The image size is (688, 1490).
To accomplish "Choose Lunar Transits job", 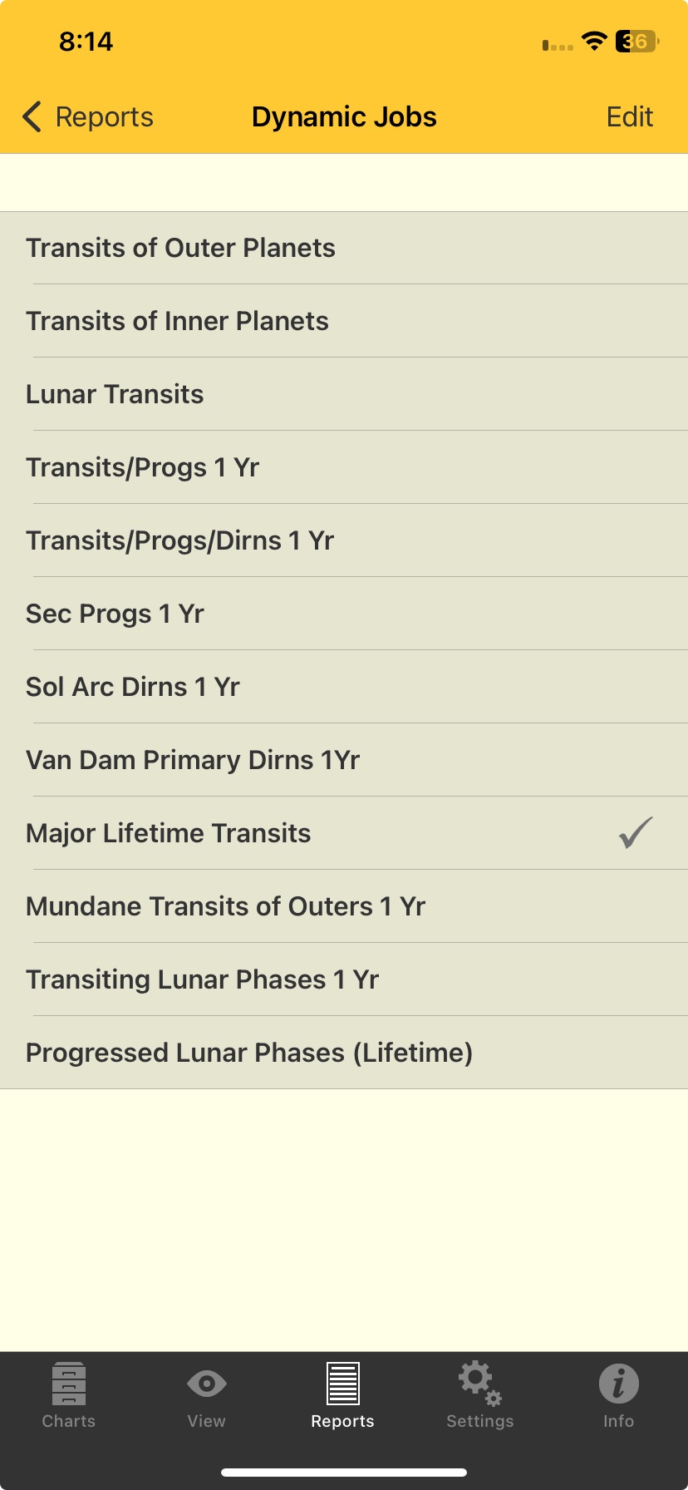I will 115,394.
